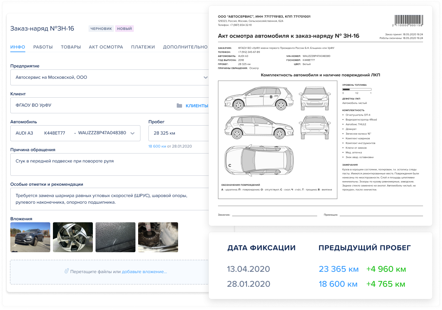Screen dimensions: 442x310
Task: Edit the Особые отметки и рекомендации text area
Action: pos(110,199)
